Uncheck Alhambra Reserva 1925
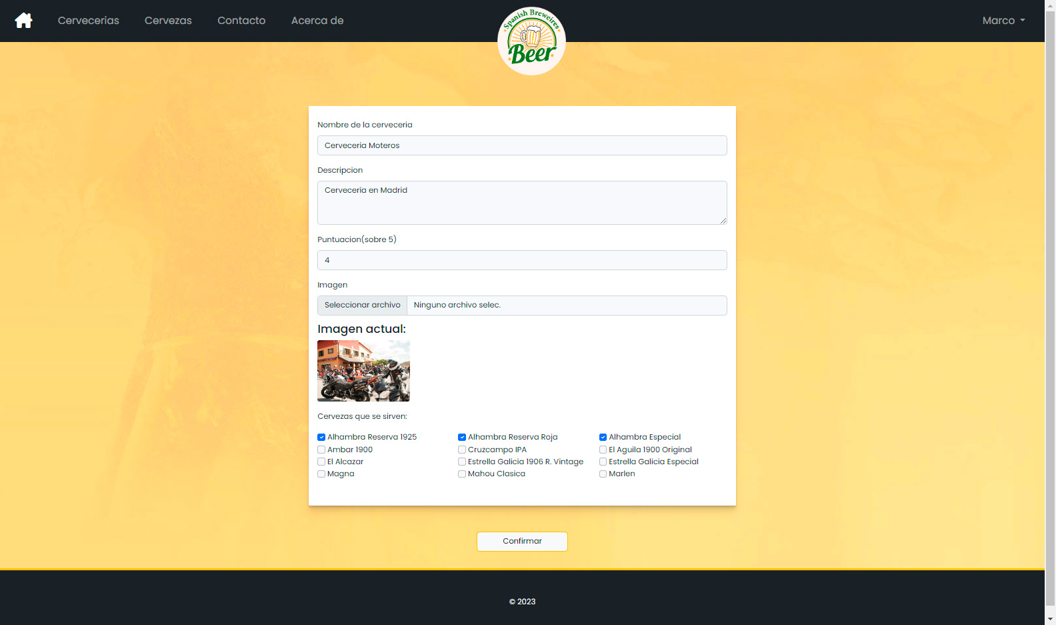 tap(321, 438)
